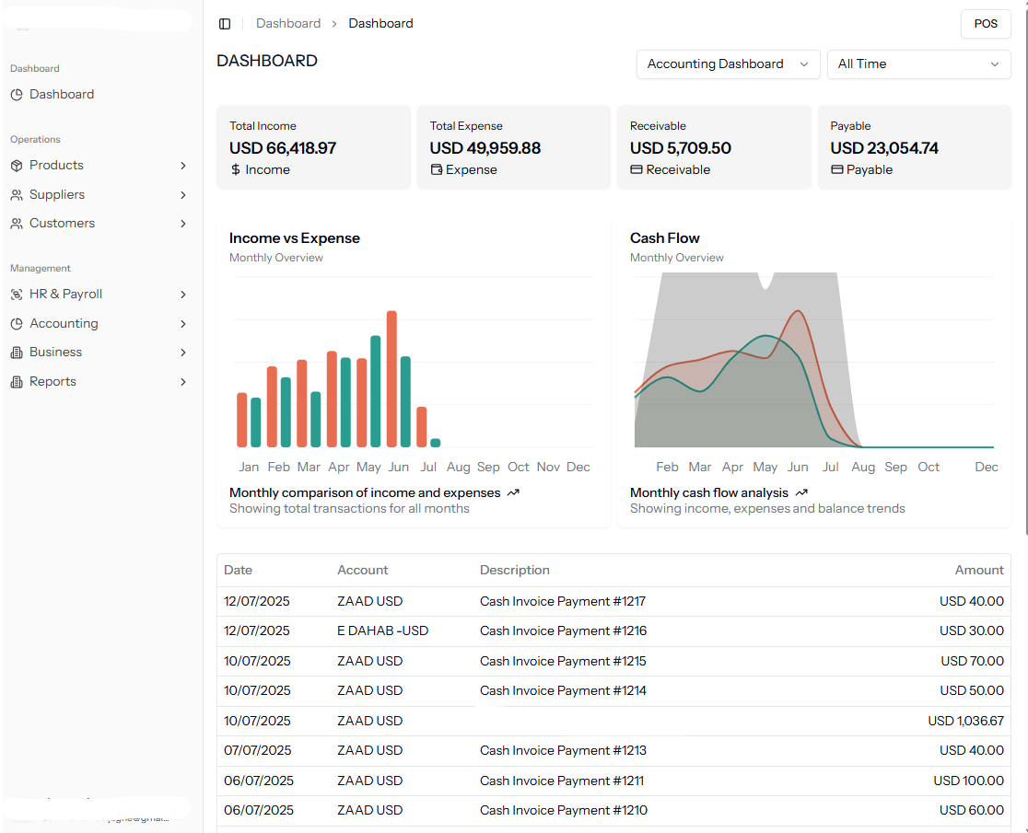Click the Business building icon
This screenshot has width=1028, height=833.
[x=17, y=353]
